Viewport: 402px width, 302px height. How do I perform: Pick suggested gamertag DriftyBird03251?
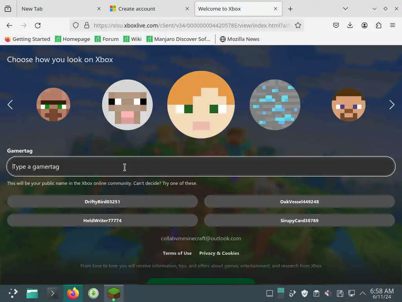[102, 202]
